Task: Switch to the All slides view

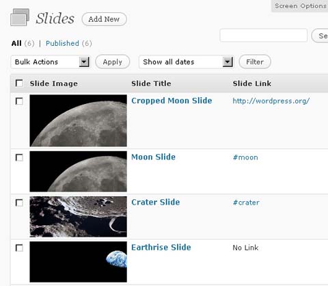Action: pyautogui.click(x=16, y=43)
